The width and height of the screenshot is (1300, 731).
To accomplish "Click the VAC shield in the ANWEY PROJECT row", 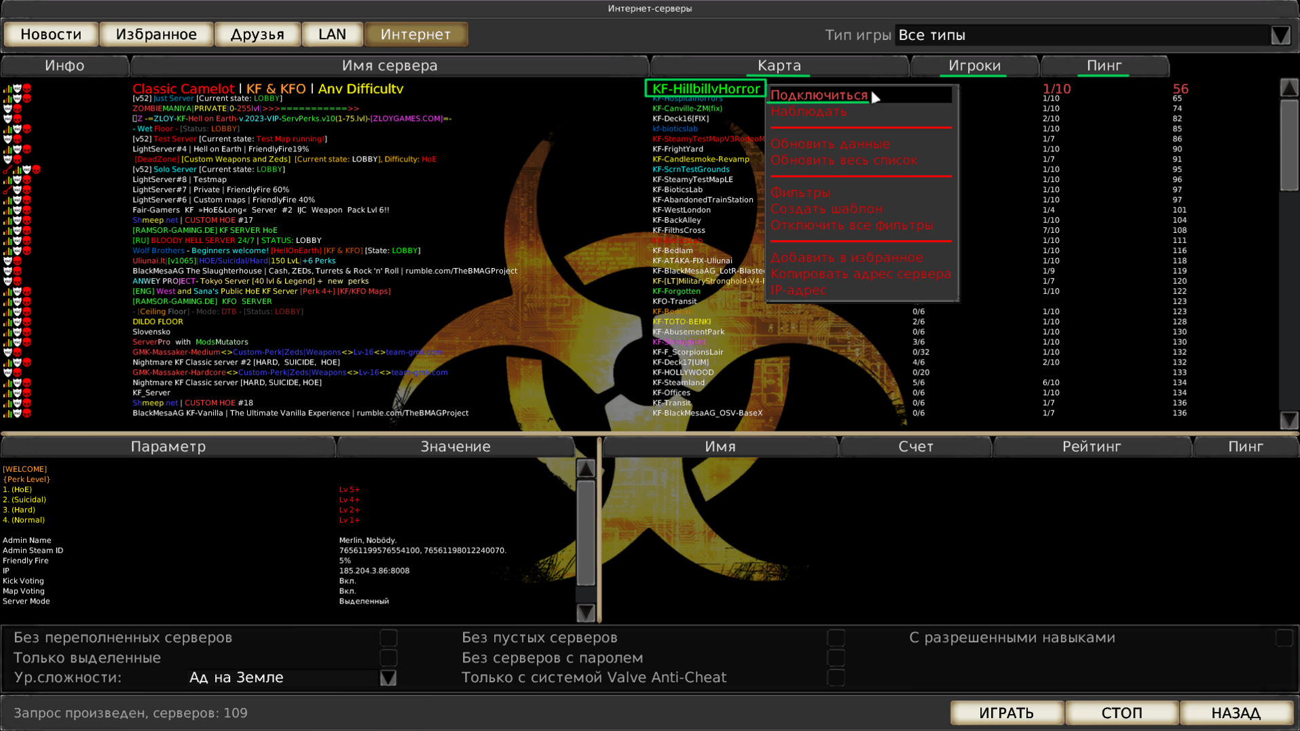I will pos(7,281).
